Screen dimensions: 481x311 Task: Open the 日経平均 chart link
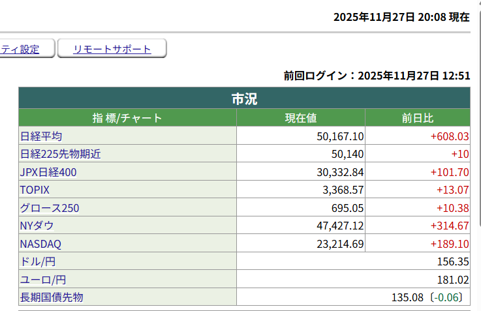[41, 136]
